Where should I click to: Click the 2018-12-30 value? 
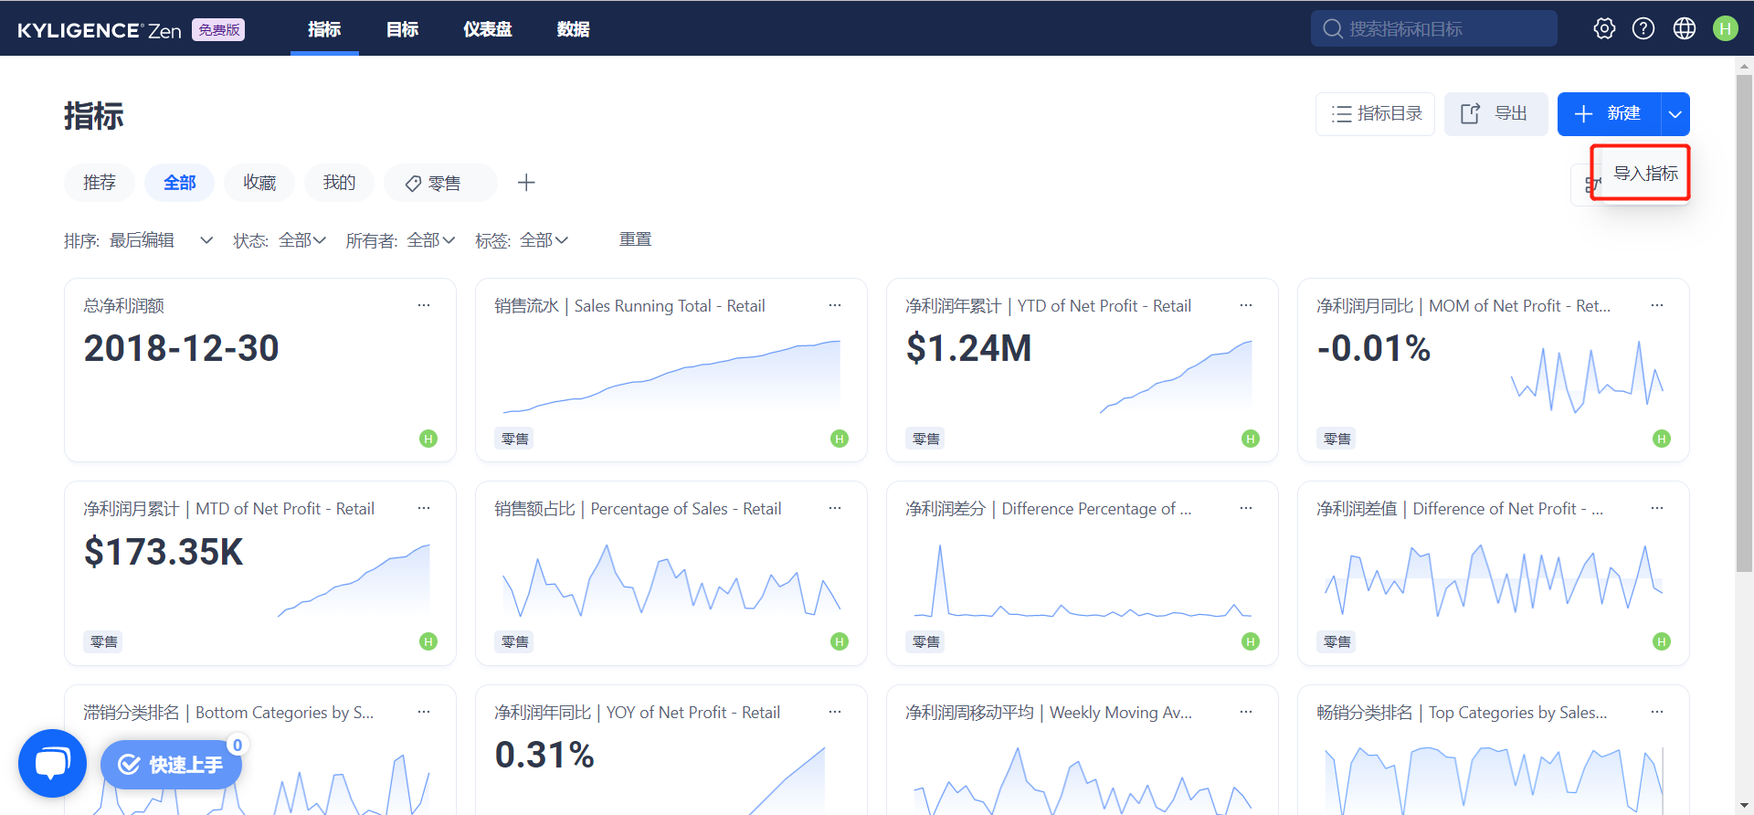point(181,348)
